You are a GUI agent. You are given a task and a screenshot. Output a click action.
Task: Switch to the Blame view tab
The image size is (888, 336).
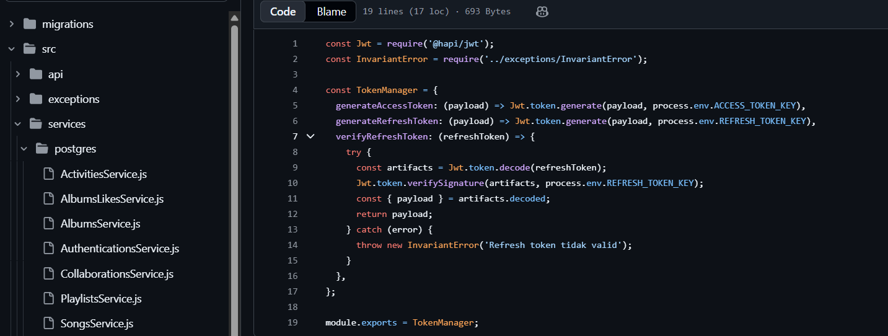click(332, 12)
